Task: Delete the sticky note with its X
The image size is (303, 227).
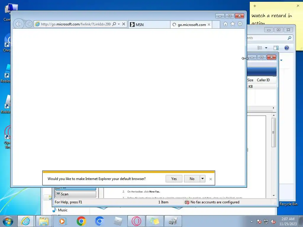Action: click(298, 6)
